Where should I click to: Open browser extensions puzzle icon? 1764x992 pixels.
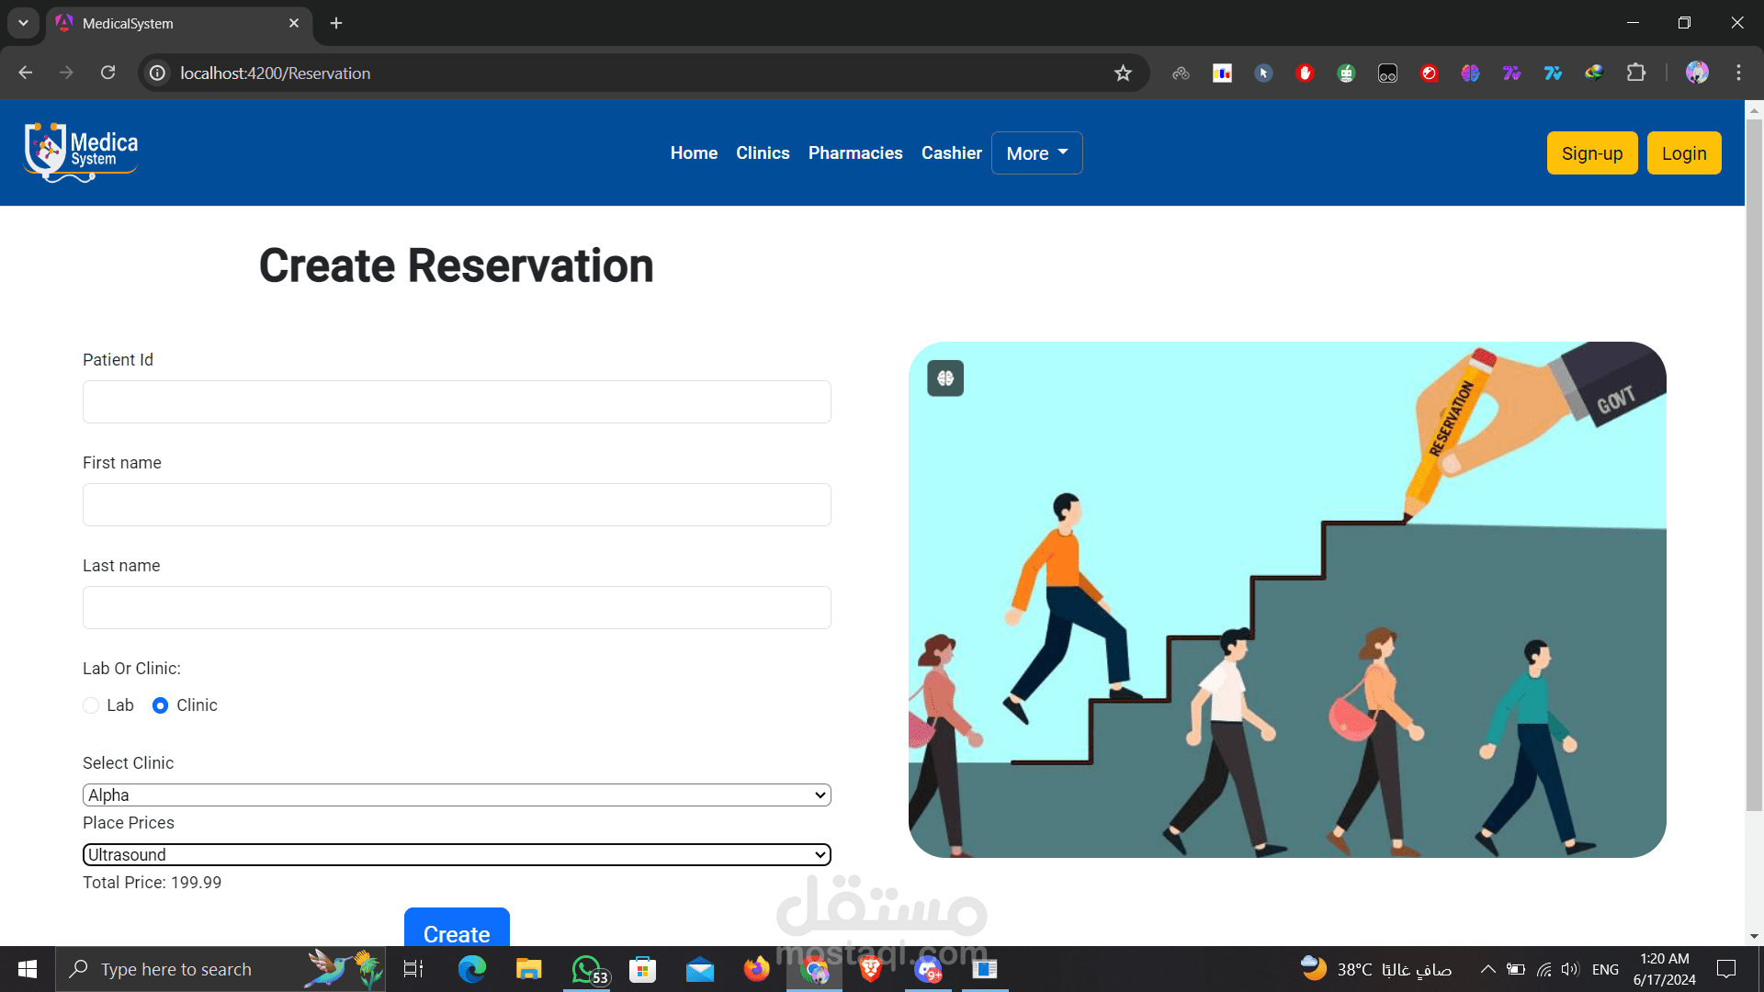coord(1636,73)
